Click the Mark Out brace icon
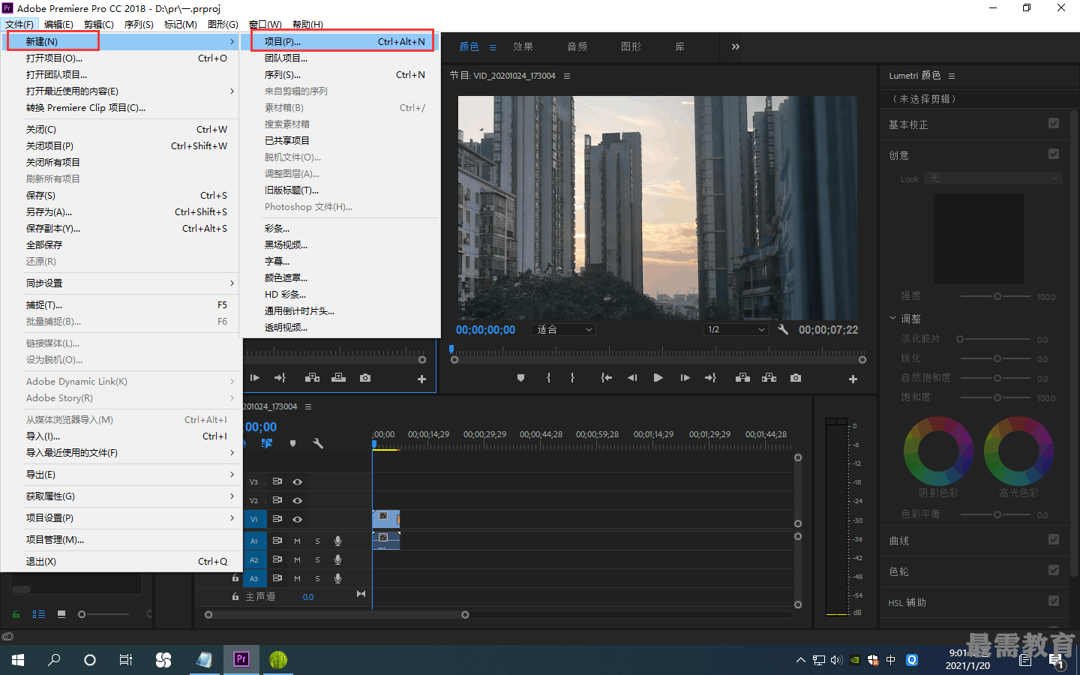 point(572,378)
